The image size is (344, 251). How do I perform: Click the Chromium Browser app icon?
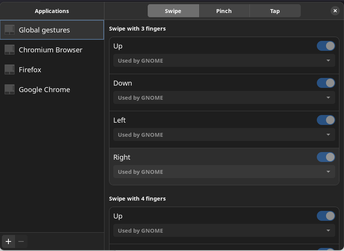click(x=10, y=50)
